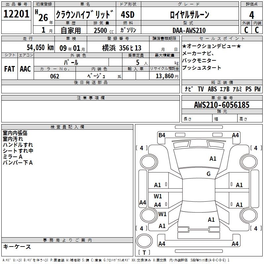Image resolution: width=264 pixels, height=264 pixels.
Task: Click the star before オークションデビュー
Action: pos(184,46)
